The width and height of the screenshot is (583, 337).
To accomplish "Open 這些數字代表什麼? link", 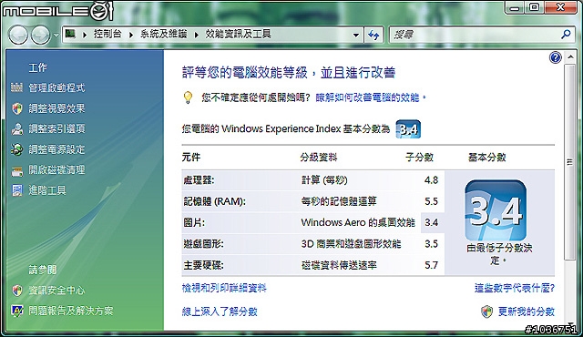I will [515, 288].
